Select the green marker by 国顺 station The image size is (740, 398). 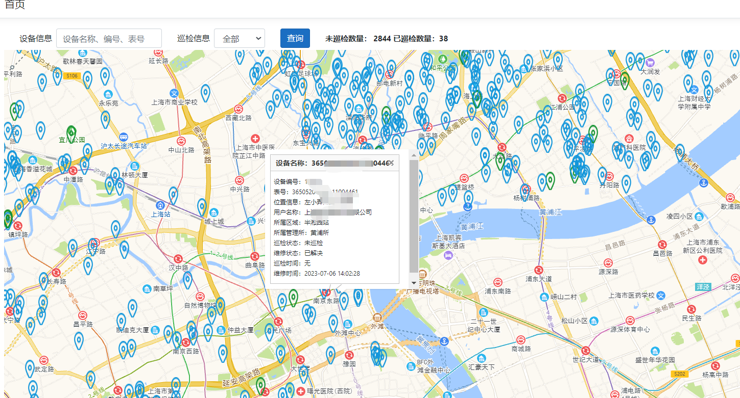coord(625,81)
